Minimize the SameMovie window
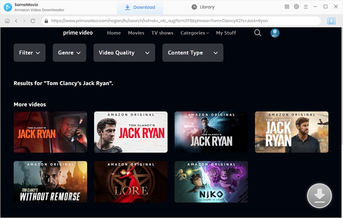The width and height of the screenshot is (343, 218). point(315,6)
